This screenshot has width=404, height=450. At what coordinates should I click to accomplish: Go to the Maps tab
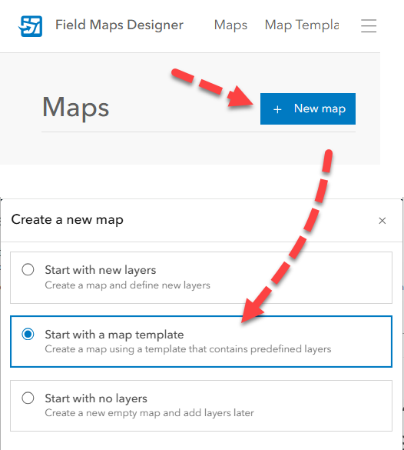[230, 25]
